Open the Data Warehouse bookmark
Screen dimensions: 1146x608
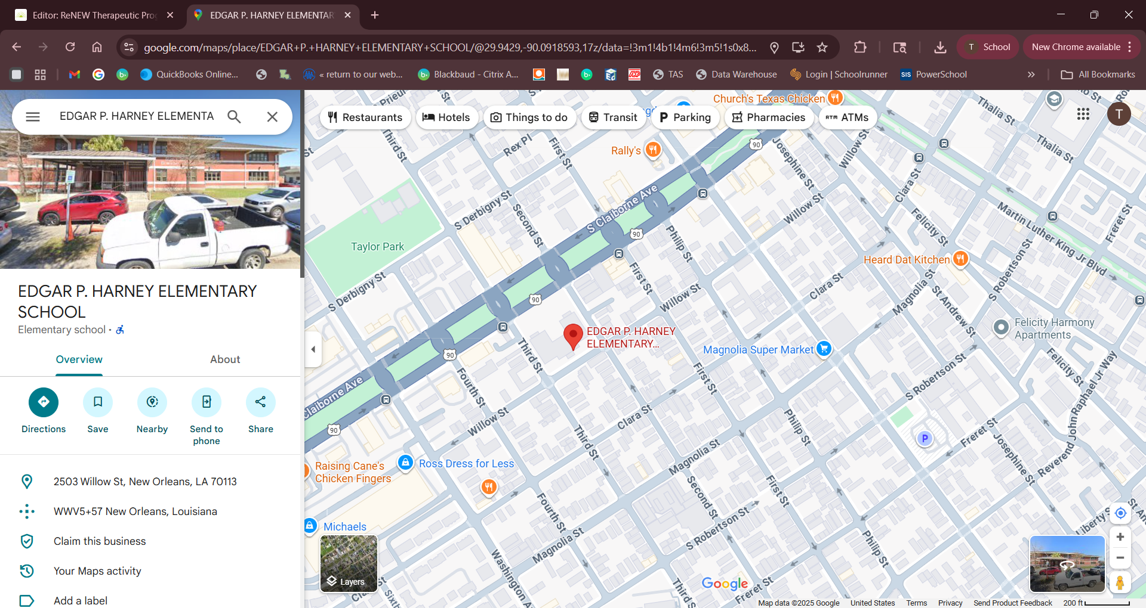pos(737,75)
